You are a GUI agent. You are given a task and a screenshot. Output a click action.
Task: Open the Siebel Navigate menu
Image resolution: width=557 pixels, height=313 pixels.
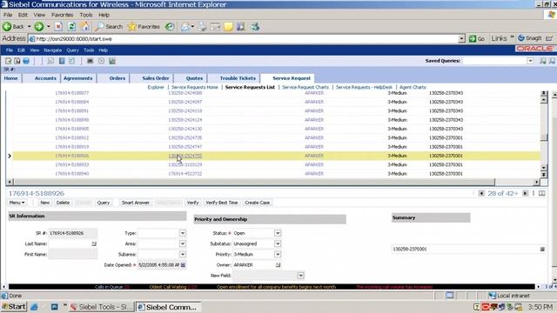[52, 50]
